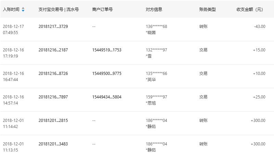
Task: Click merchant order 15449434...5804
Action: pos(107,97)
